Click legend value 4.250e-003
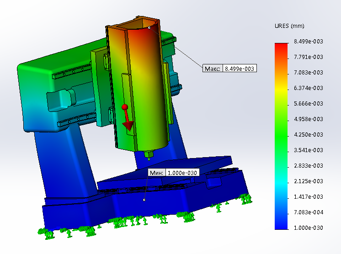The image size is (341, 254). 309,135
